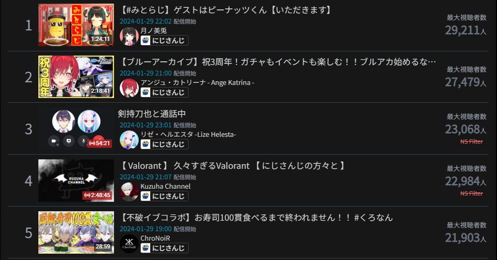Open the お寿司100貫食べるまで終われません title link
The height and width of the screenshot is (260, 497).
tap(256, 218)
